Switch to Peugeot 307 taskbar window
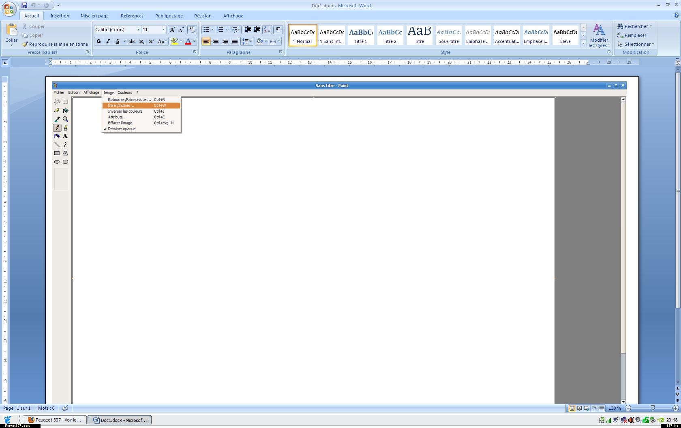681x428 pixels. (55, 420)
